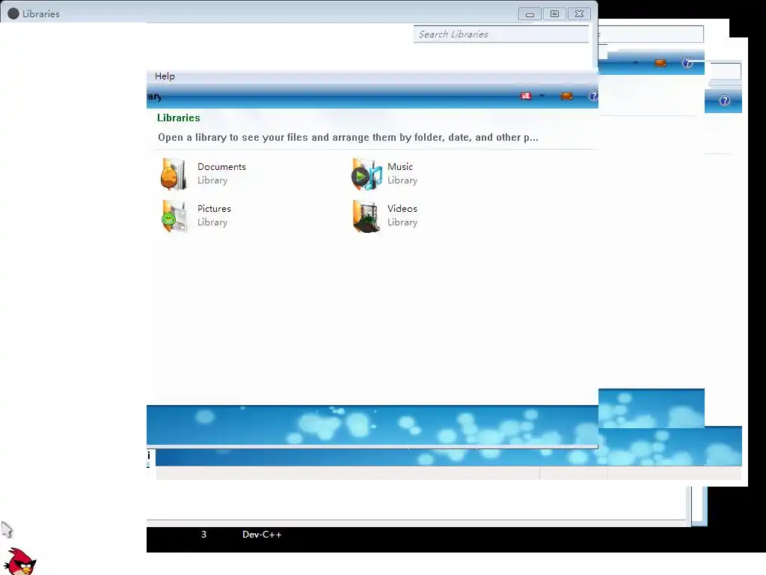Viewport: 766px width, 575px height.
Task: Click help icon in the rearmost background window
Action: coord(724,101)
